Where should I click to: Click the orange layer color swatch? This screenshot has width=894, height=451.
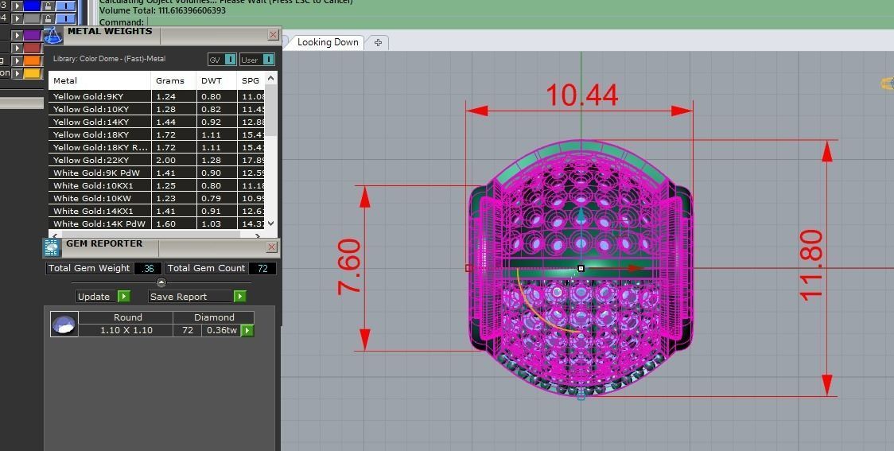(x=32, y=60)
